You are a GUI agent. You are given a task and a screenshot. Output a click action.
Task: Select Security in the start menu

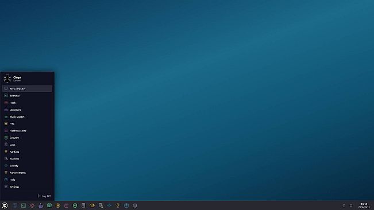(x=27, y=138)
